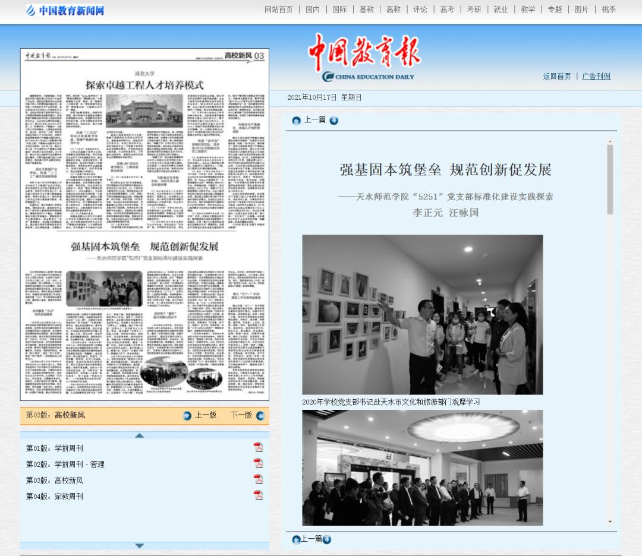Open the 高教 navigation item
This screenshot has width=642, height=556.
click(x=393, y=10)
